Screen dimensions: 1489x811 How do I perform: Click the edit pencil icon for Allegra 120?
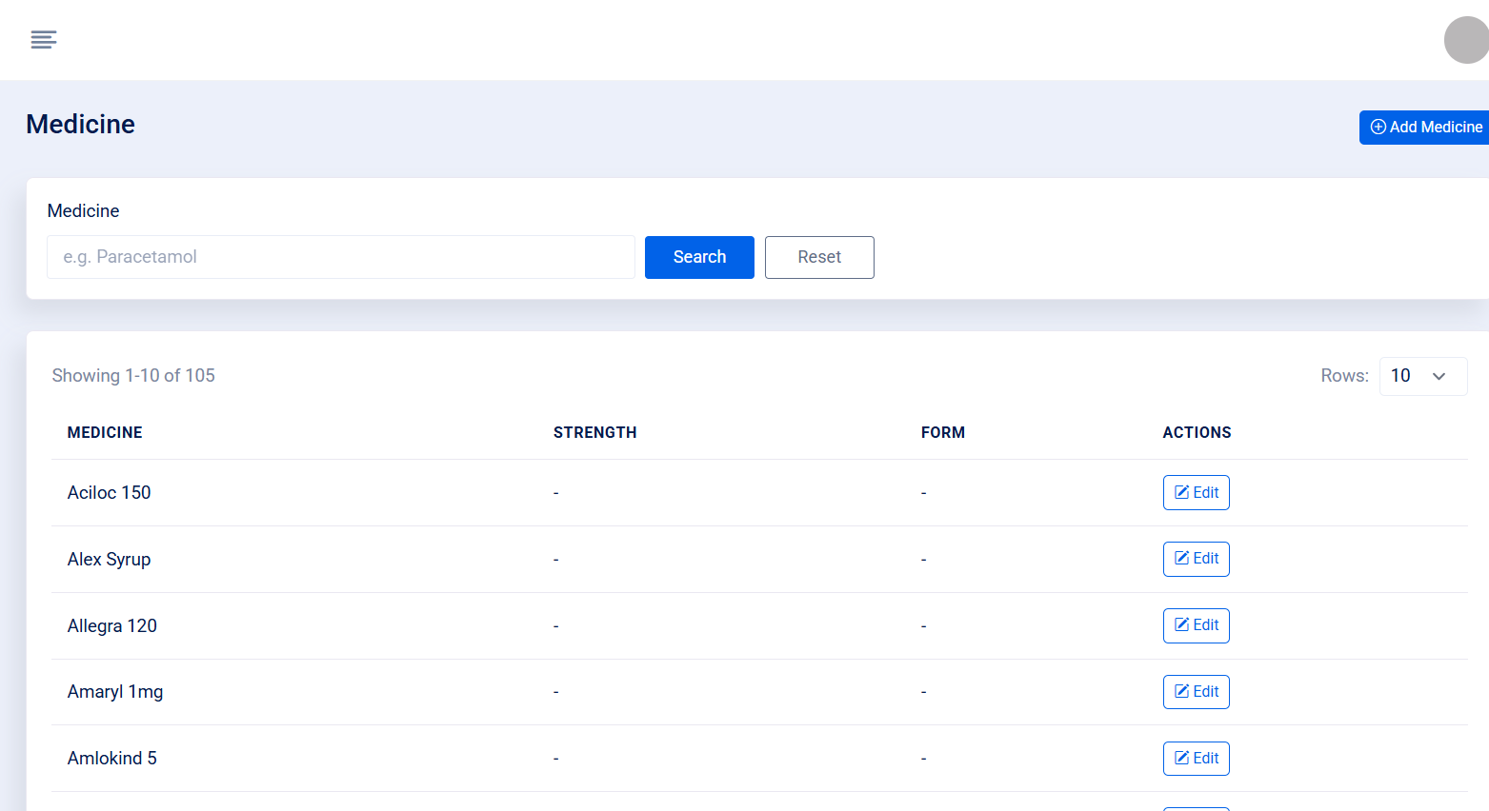[1181, 625]
